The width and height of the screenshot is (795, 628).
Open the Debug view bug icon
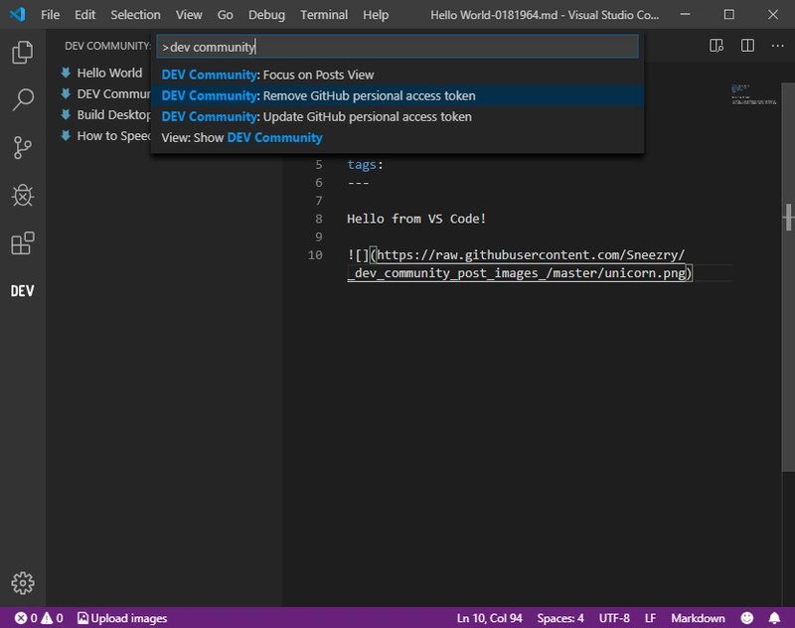coord(22,195)
